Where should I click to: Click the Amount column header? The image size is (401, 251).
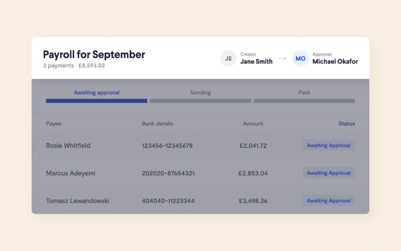click(253, 123)
